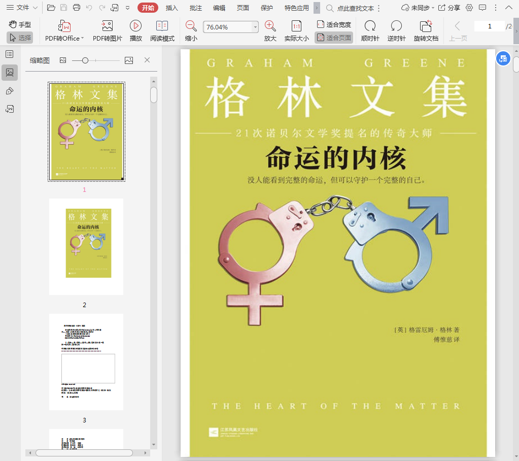Viewport: 519px width, 461px height.
Task: Open the bookmarks outline sidebar icon
Action: (x=10, y=54)
